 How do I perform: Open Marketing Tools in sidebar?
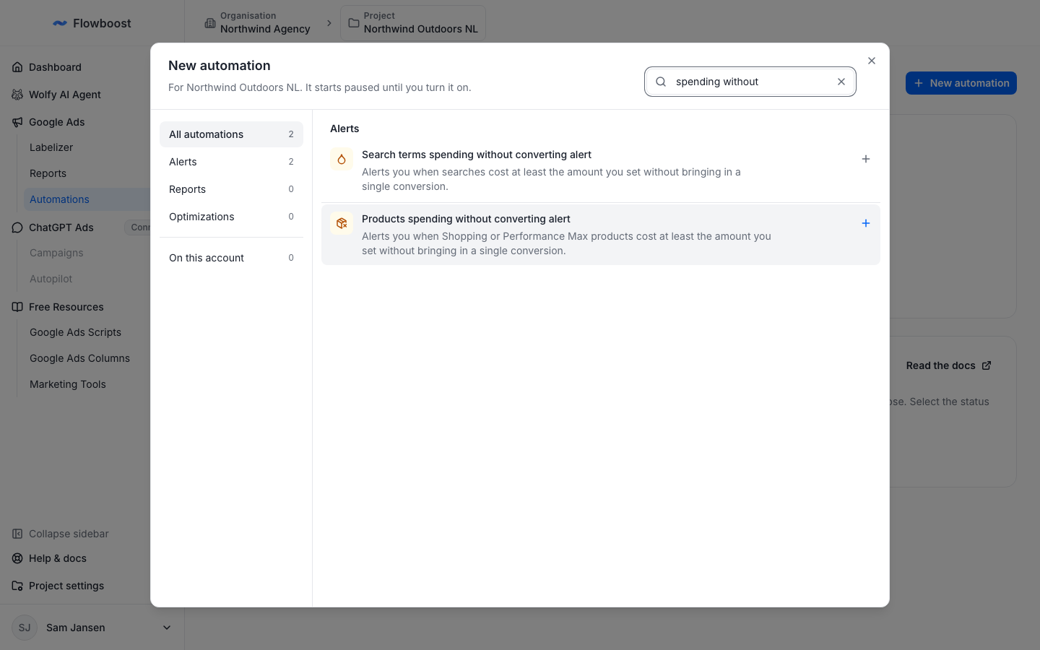68,384
